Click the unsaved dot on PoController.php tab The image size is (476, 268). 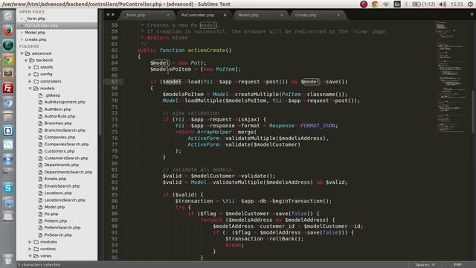click(x=225, y=15)
